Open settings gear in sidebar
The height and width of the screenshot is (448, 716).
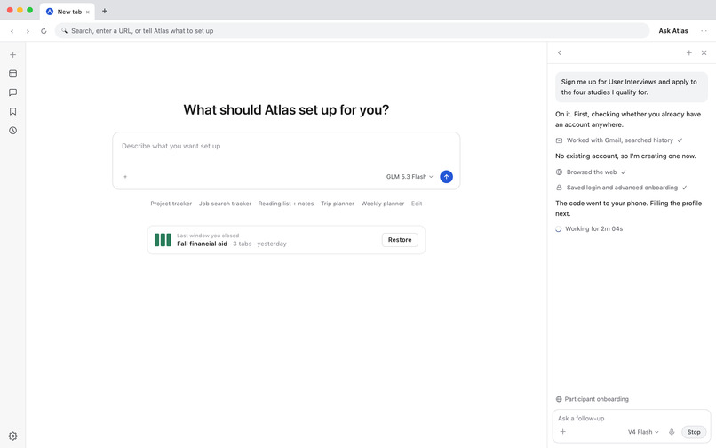click(x=12, y=436)
